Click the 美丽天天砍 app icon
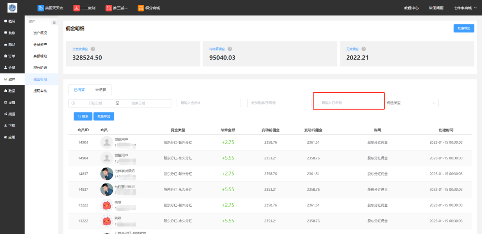 (41, 8)
